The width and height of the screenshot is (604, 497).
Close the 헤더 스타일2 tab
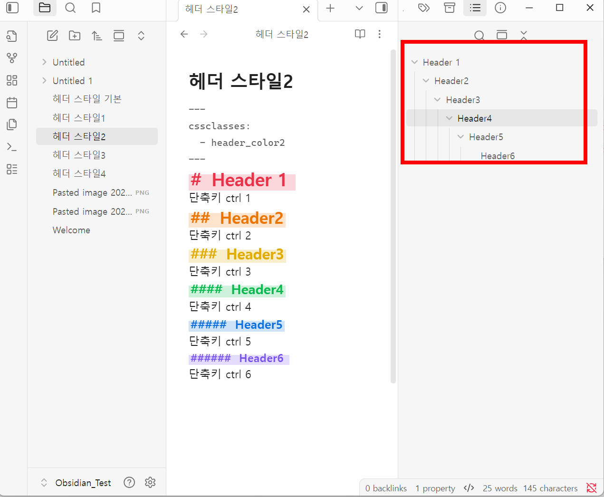[306, 9]
